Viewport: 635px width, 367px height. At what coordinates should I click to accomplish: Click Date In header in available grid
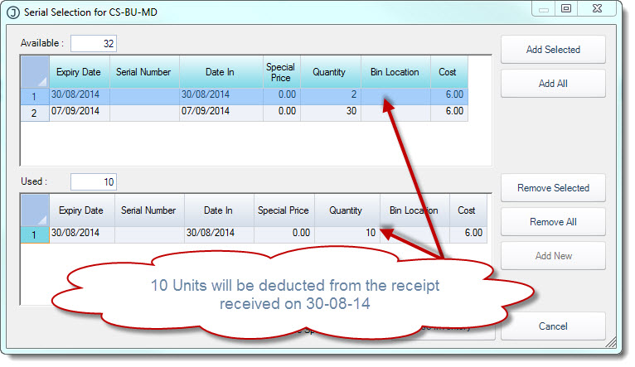pos(221,72)
